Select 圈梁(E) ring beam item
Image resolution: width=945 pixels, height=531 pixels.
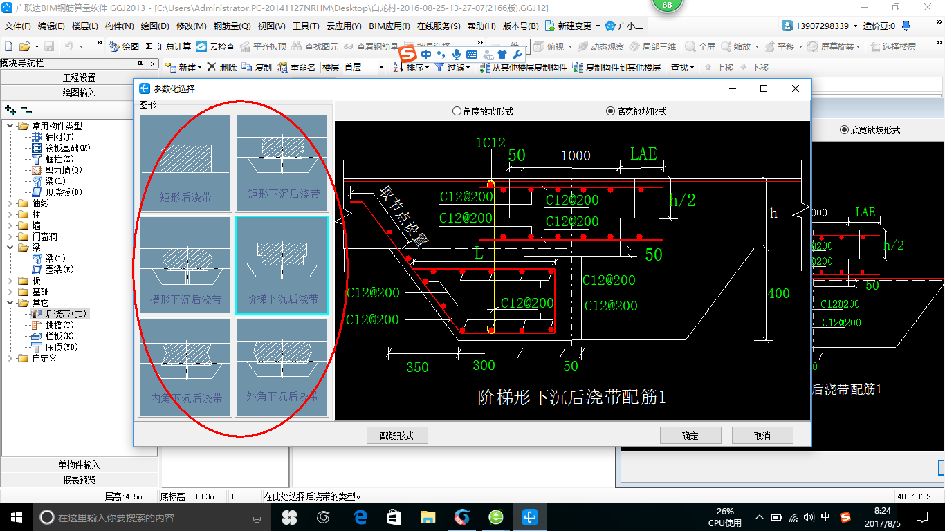pyautogui.click(x=53, y=270)
